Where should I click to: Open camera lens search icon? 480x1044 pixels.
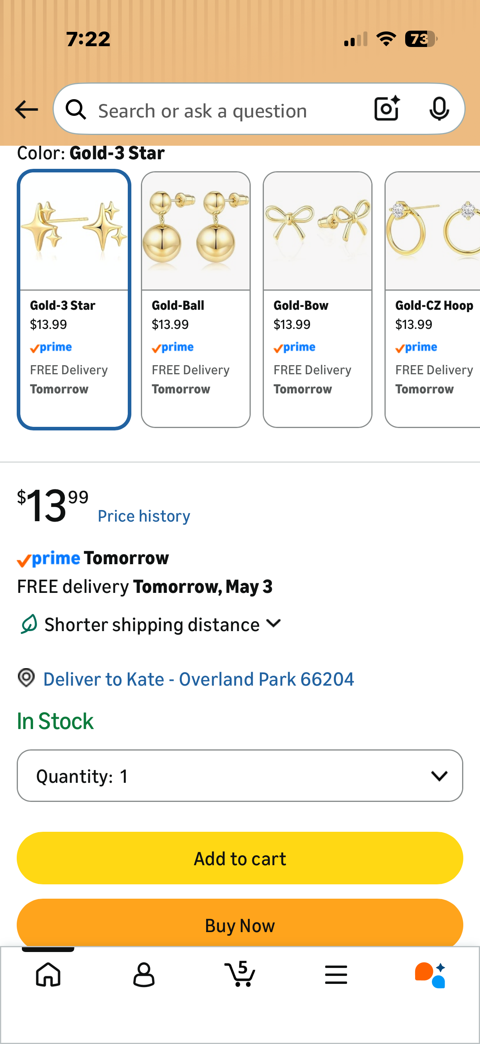pos(387,109)
